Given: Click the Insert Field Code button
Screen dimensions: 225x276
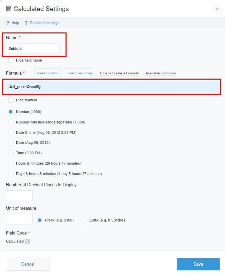Looking at the screenshot, I should pos(79,73).
